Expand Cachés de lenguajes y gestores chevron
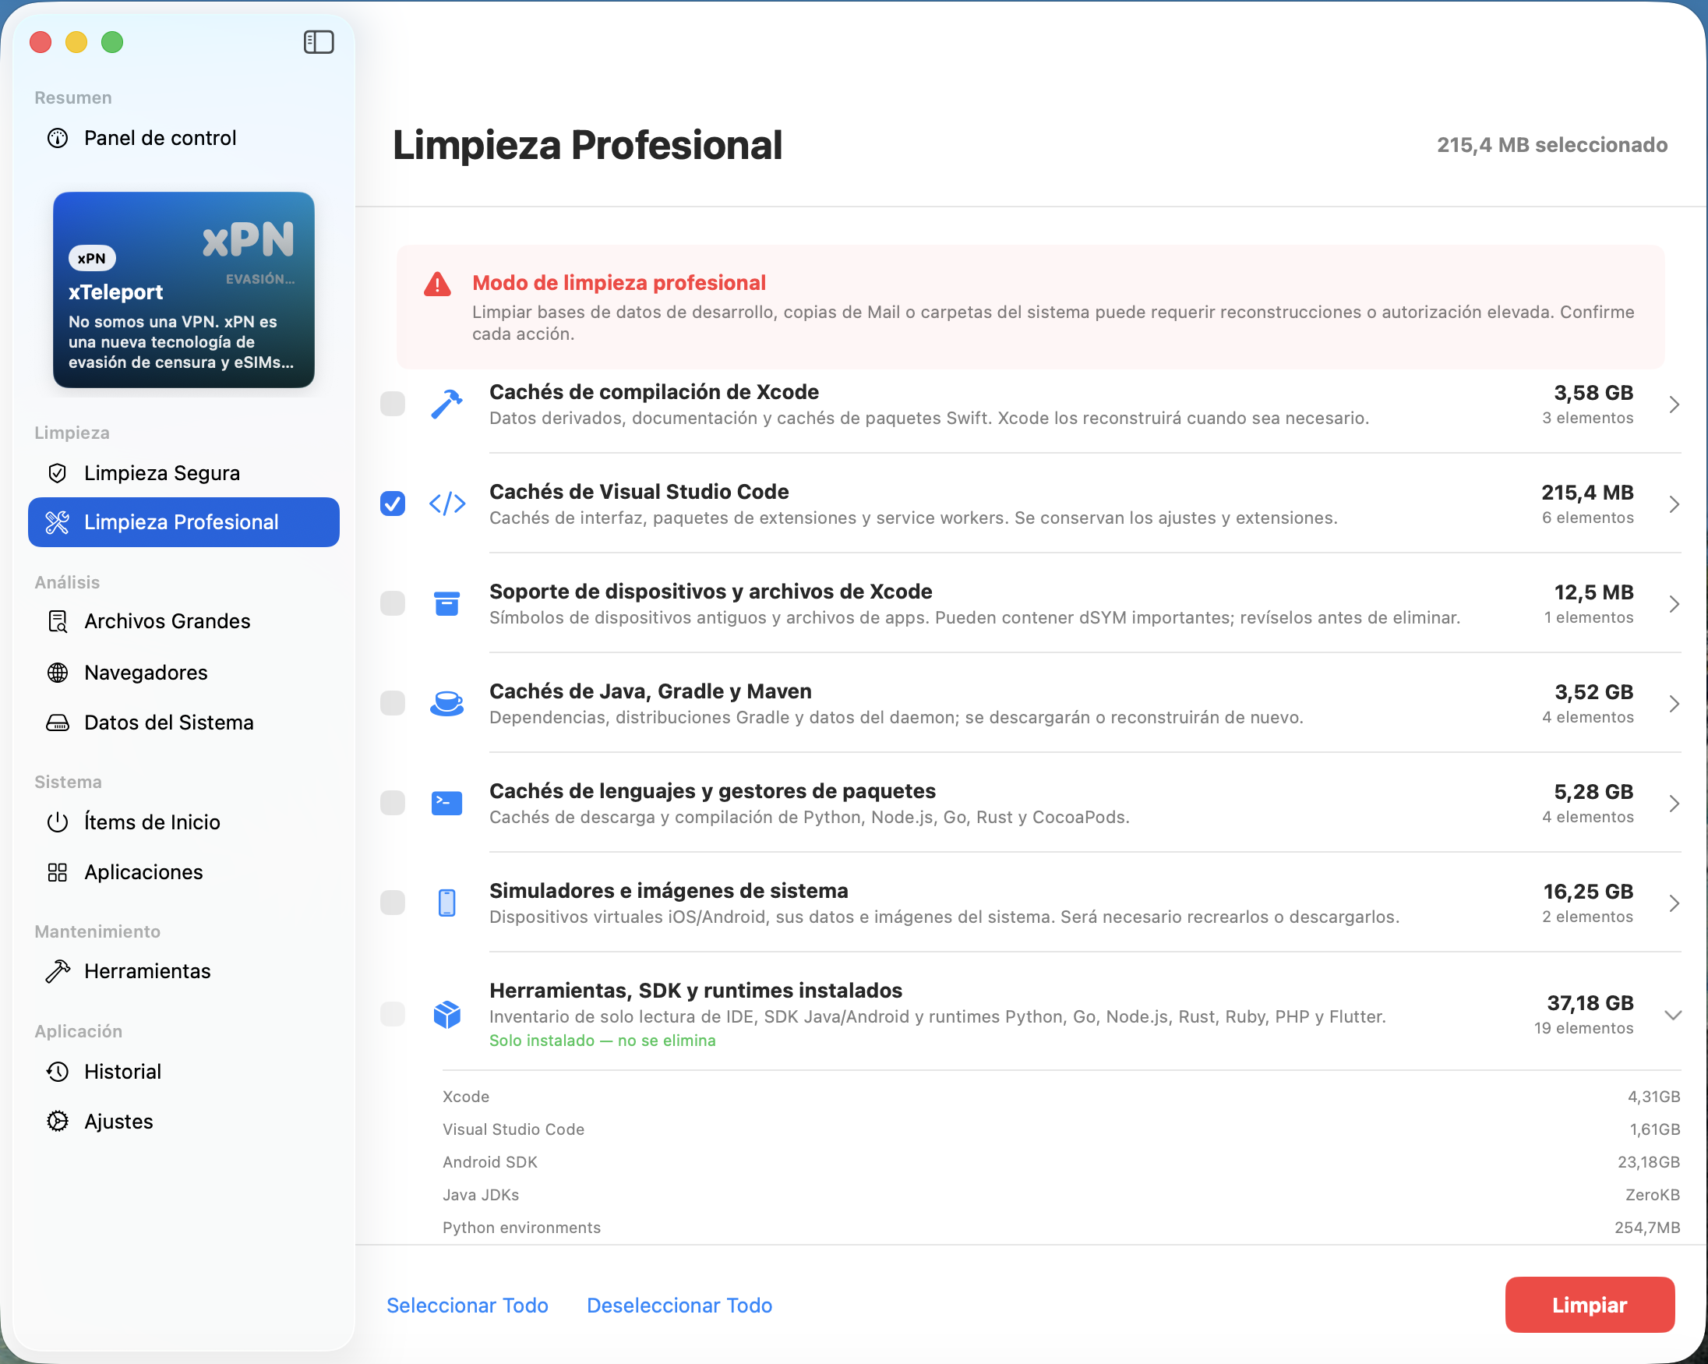 [1674, 804]
